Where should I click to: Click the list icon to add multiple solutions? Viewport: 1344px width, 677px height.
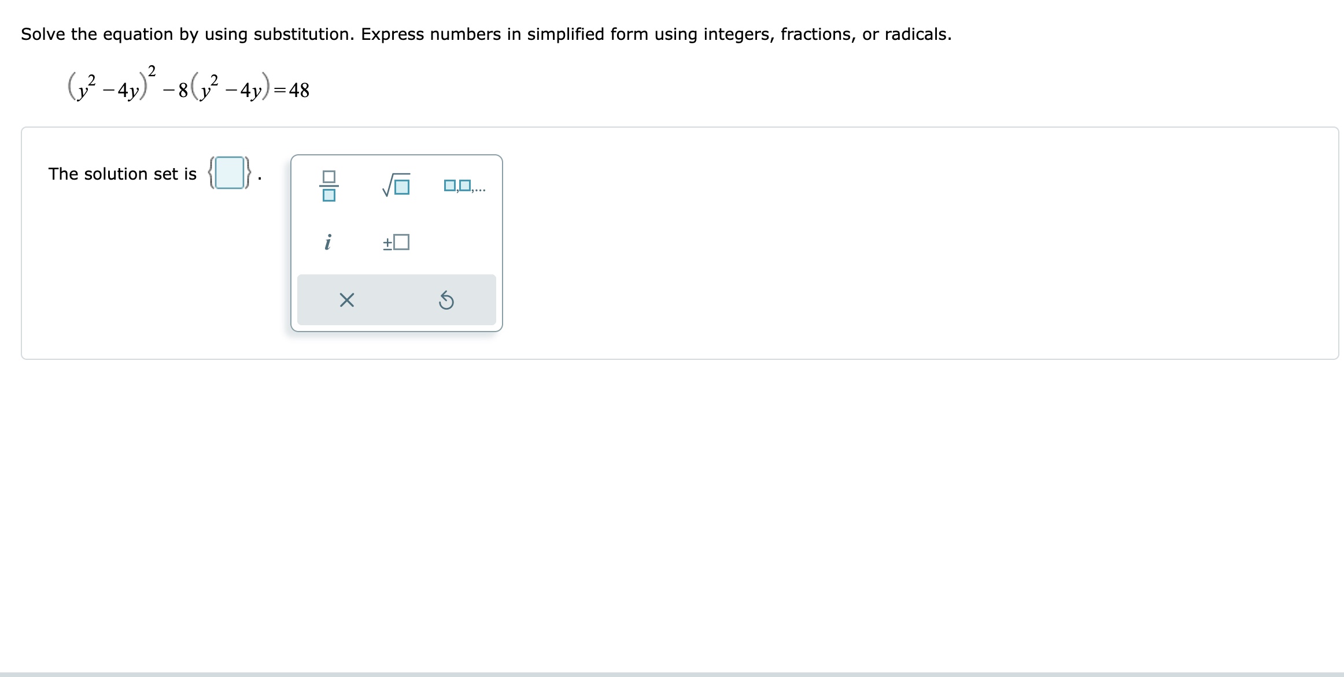point(464,185)
